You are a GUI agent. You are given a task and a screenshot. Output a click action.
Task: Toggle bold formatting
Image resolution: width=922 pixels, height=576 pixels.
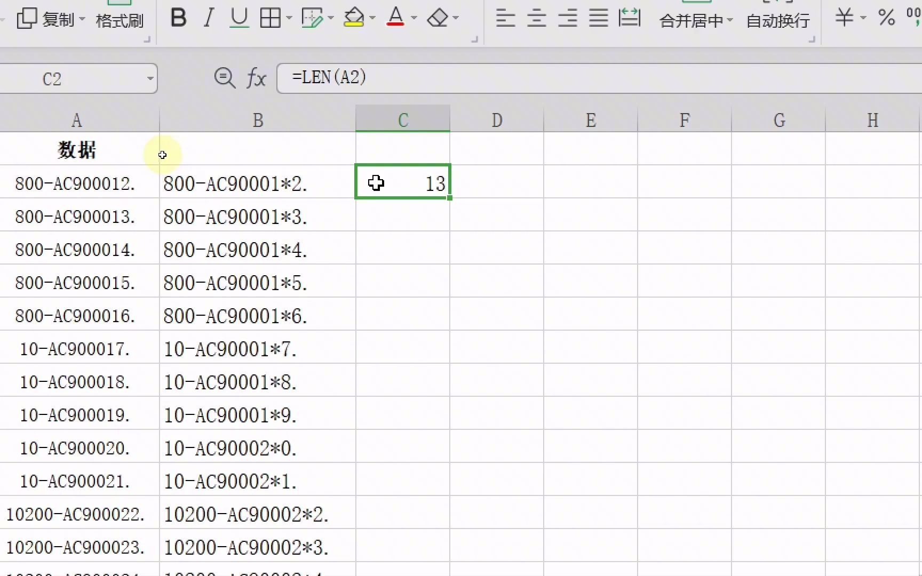tap(178, 18)
